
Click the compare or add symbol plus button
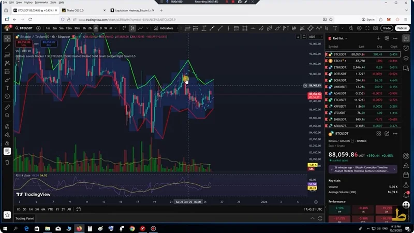pos(38,28)
